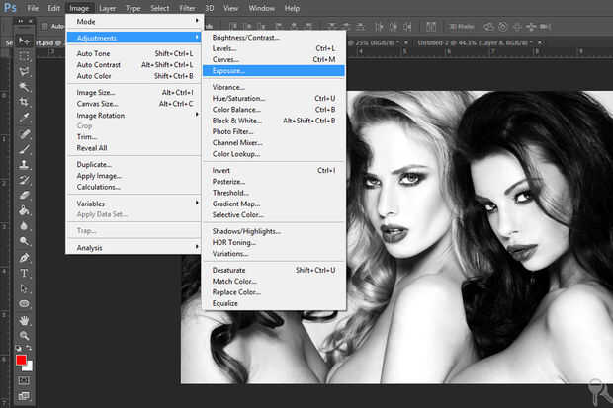Select the Pen tool
The height and width of the screenshot is (408, 613).
[x=24, y=257]
